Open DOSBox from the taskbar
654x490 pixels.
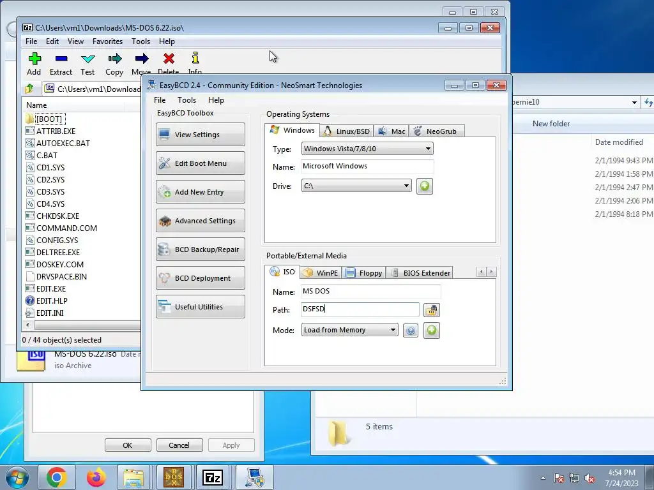(174, 477)
